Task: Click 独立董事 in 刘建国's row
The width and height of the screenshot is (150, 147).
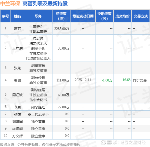Action: 38,122
